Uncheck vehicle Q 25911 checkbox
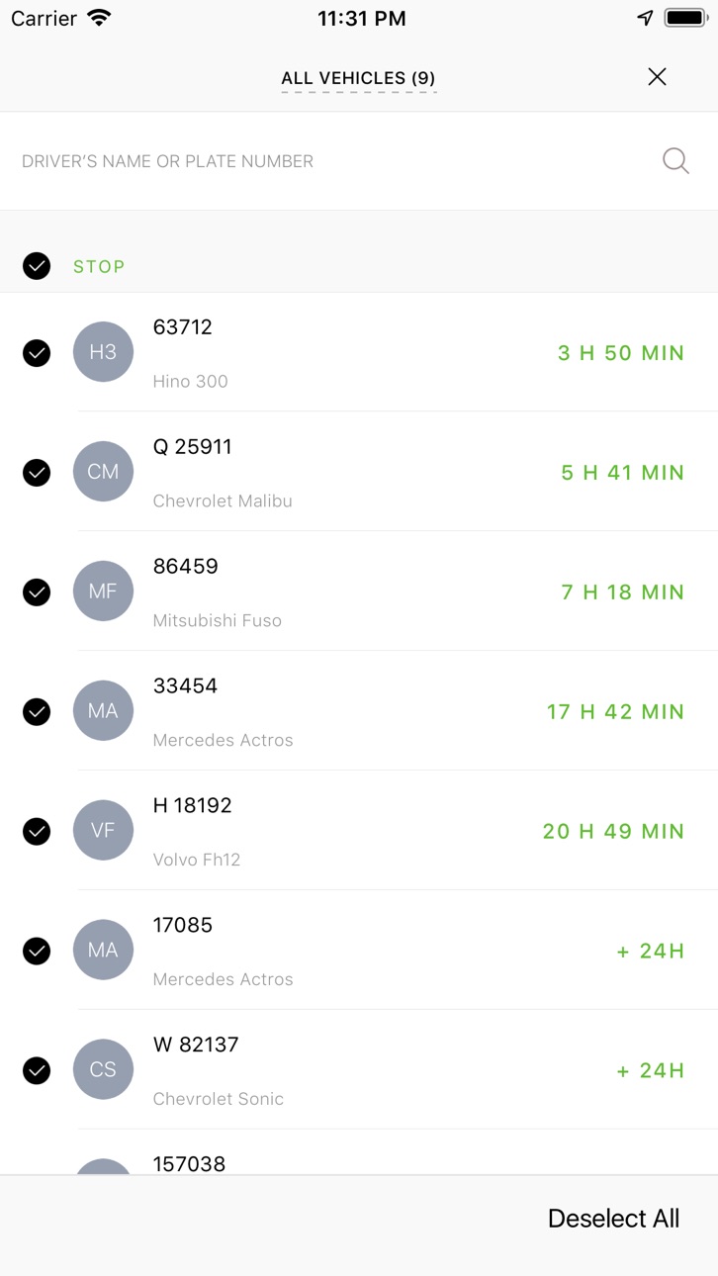The width and height of the screenshot is (718, 1276). (37, 473)
